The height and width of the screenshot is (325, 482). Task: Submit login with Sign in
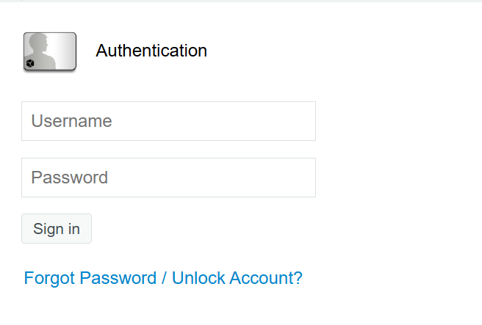click(x=57, y=229)
